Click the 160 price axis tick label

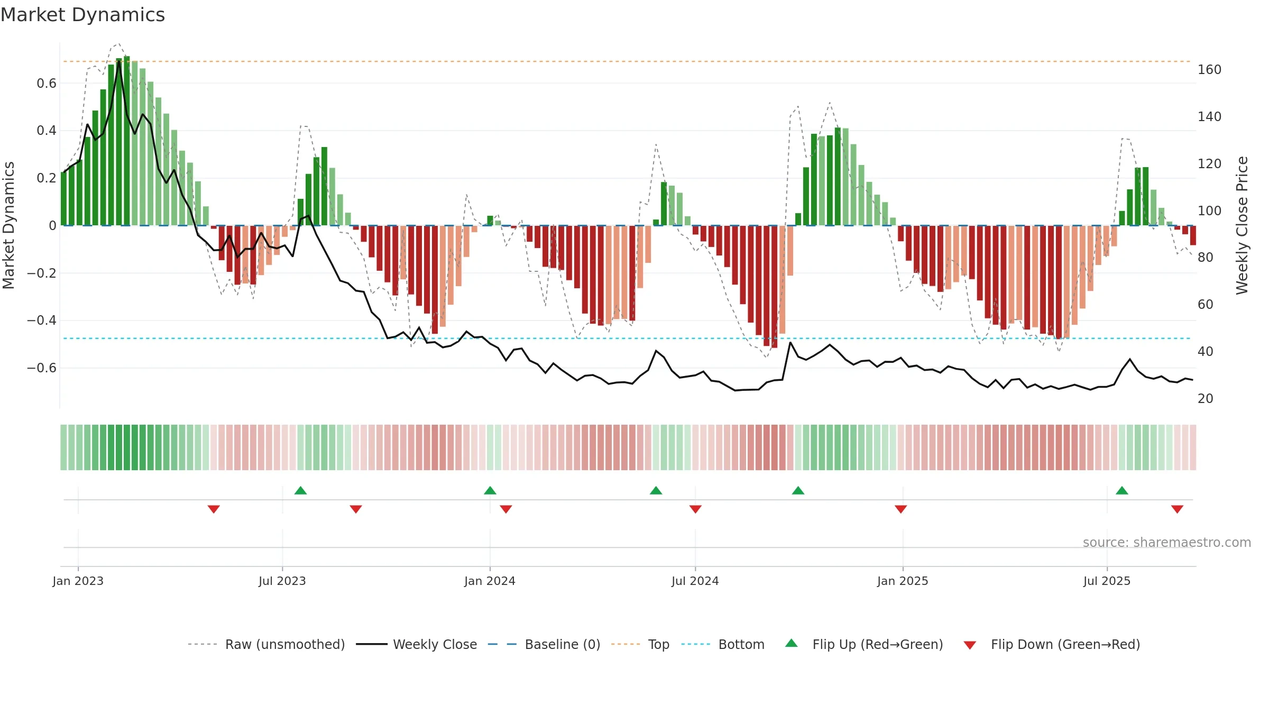tap(1209, 70)
